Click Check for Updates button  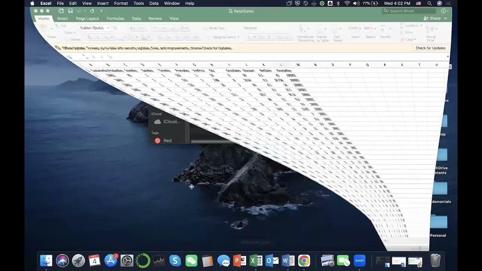click(x=430, y=48)
